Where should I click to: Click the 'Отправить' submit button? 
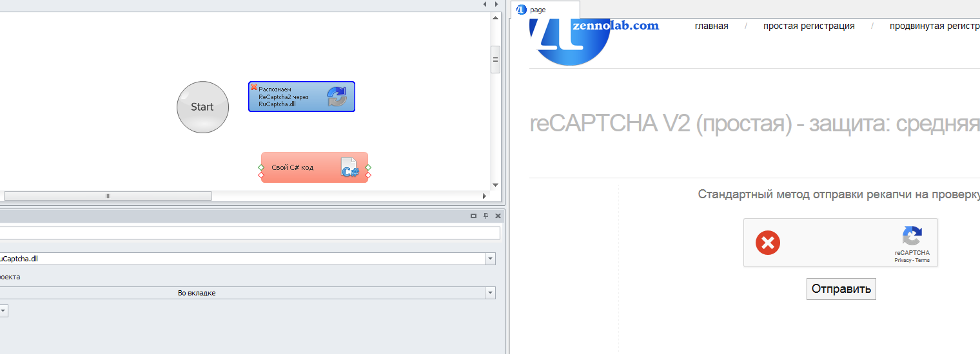click(841, 289)
